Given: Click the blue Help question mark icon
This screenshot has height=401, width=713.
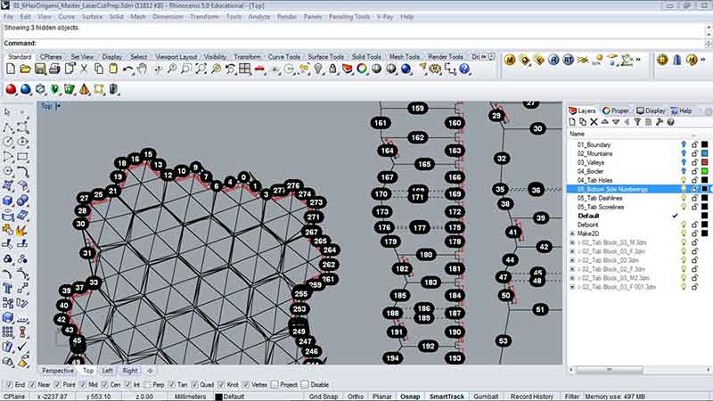Looking at the screenshot, I should click(x=464, y=69).
